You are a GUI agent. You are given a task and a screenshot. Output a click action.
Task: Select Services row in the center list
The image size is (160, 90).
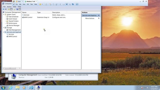tap(44, 15)
